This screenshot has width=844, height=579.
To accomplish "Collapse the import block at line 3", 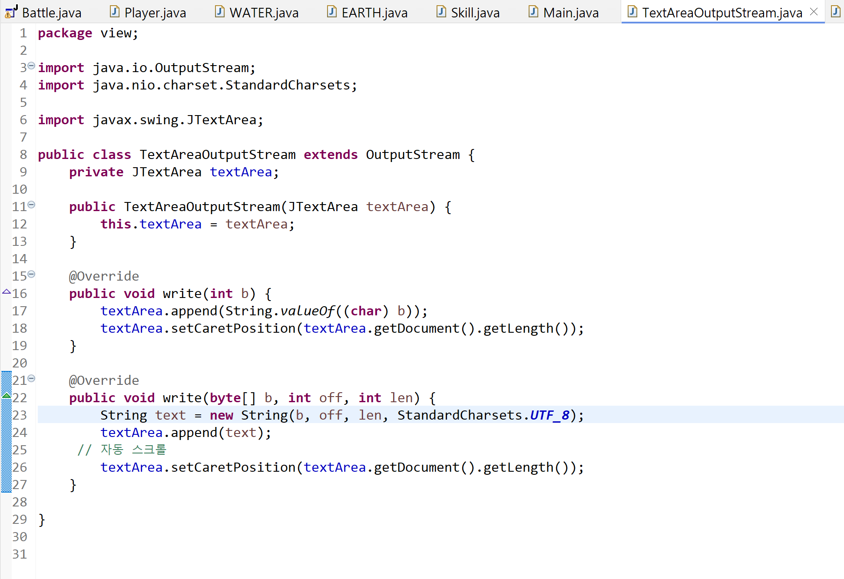I will (x=31, y=66).
